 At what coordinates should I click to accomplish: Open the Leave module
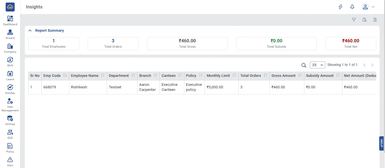point(10,76)
